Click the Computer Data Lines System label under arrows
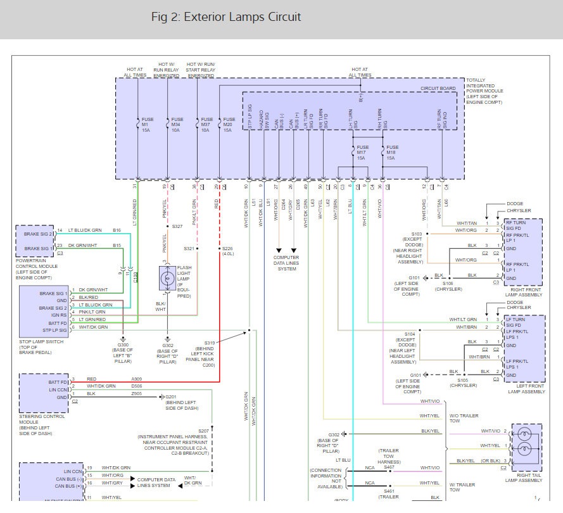 286,263
